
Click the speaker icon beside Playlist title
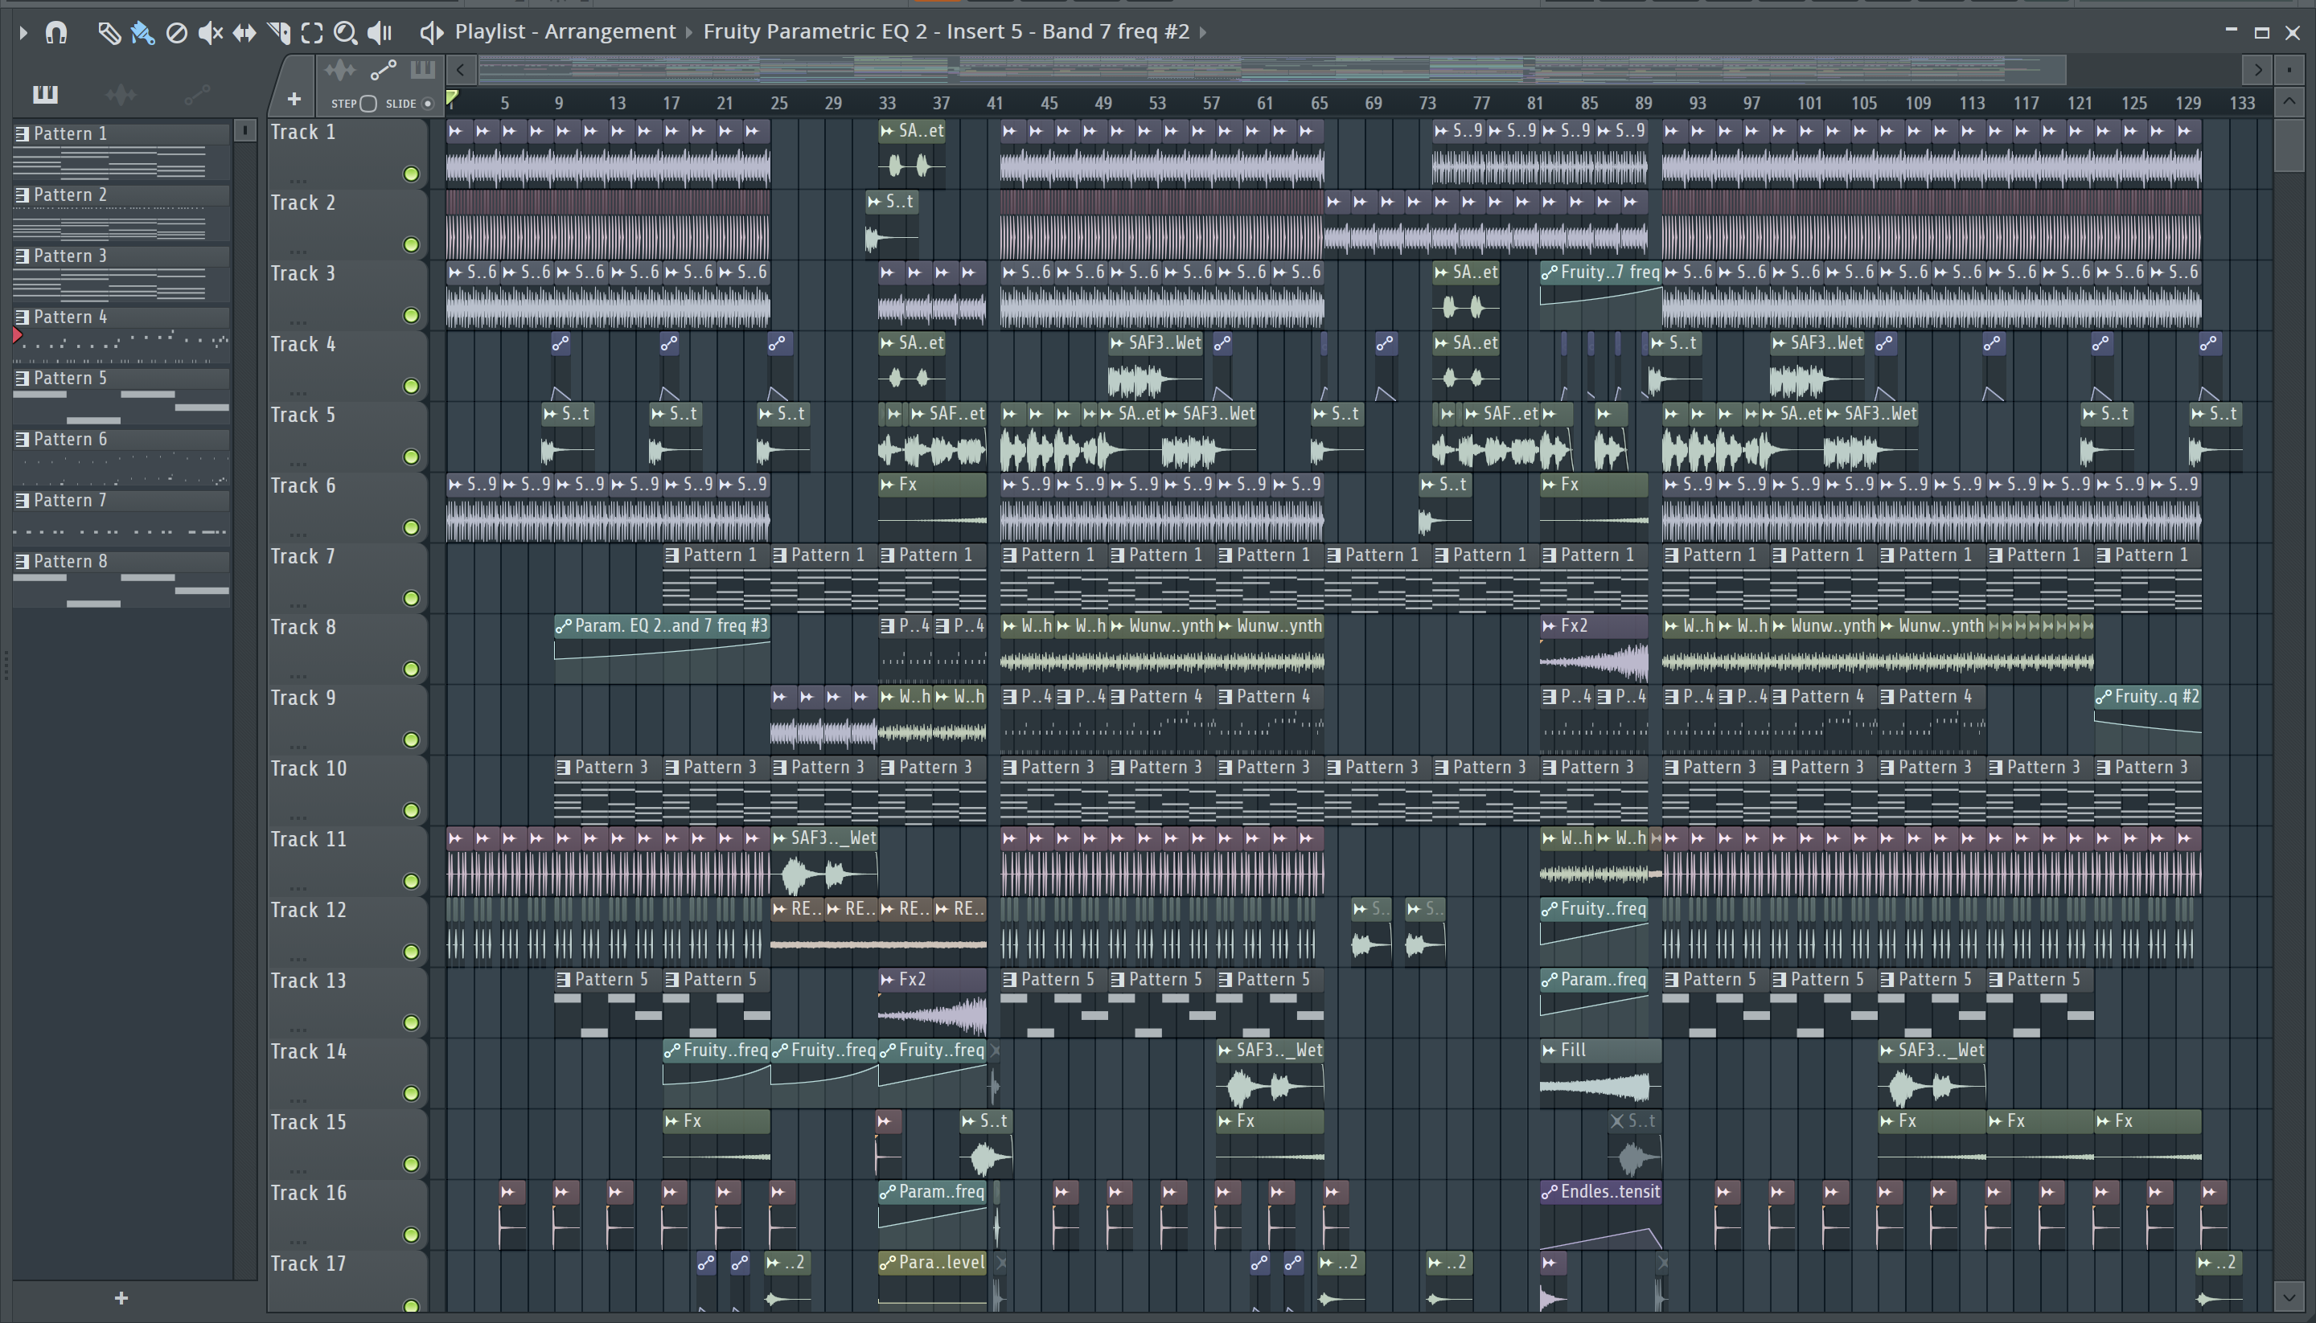click(x=431, y=33)
